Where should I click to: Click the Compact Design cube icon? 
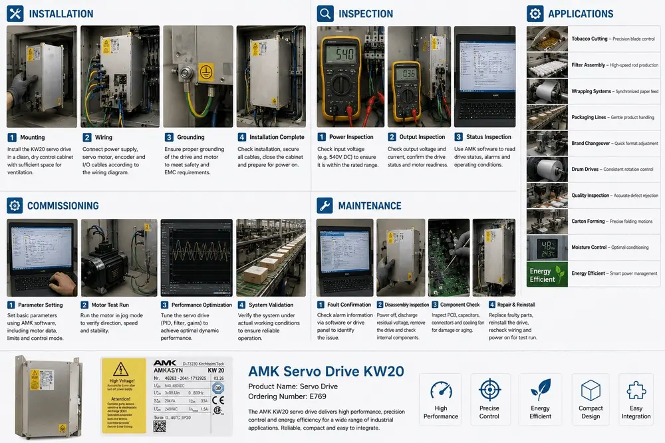click(591, 390)
